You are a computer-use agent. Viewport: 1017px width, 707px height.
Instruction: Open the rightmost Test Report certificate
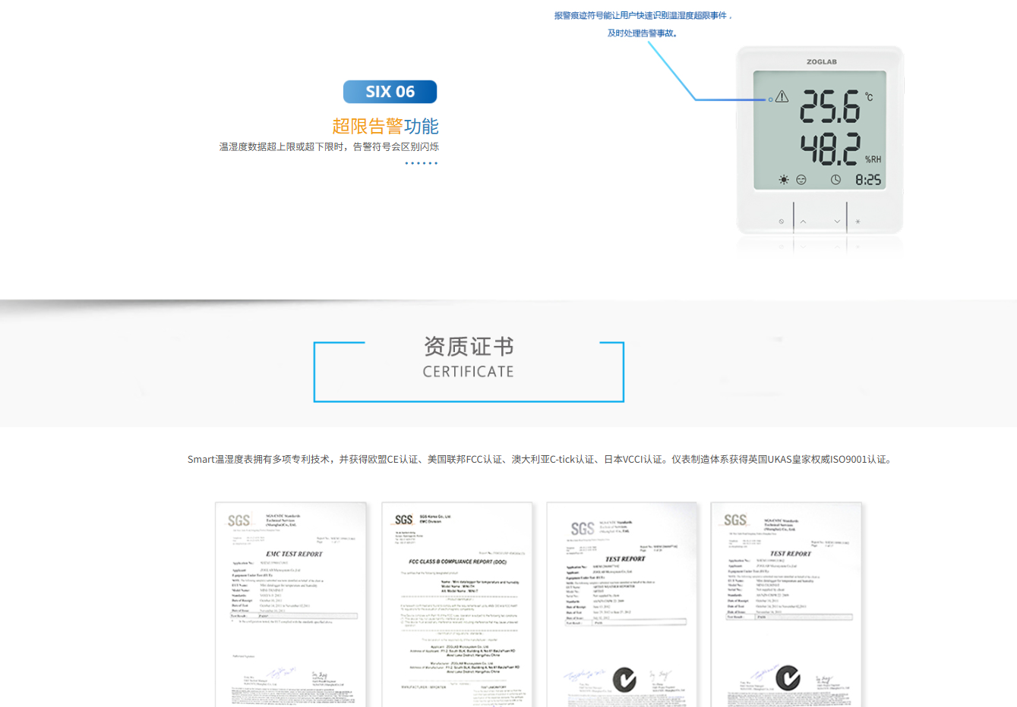pyautogui.click(x=786, y=604)
